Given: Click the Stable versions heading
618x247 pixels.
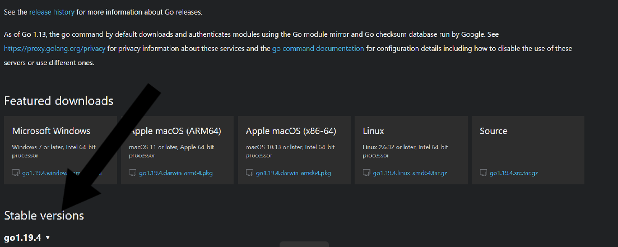Looking at the screenshot, I should coord(44,216).
